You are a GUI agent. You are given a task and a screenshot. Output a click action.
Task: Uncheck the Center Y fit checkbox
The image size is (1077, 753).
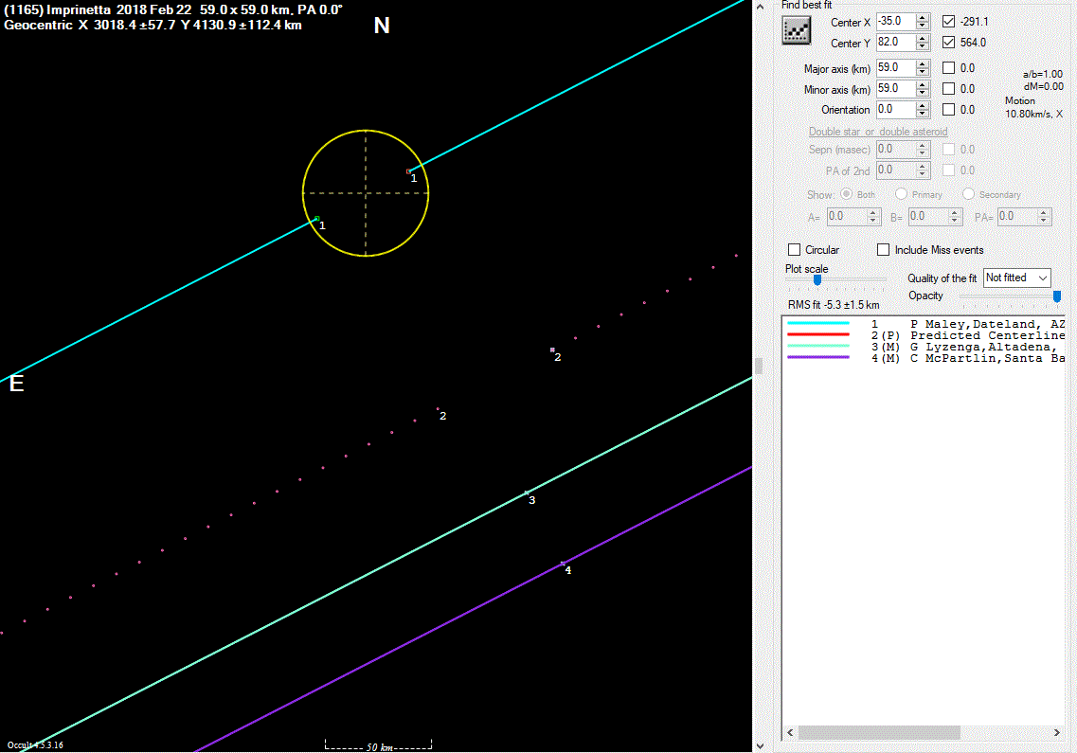pos(949,43)
